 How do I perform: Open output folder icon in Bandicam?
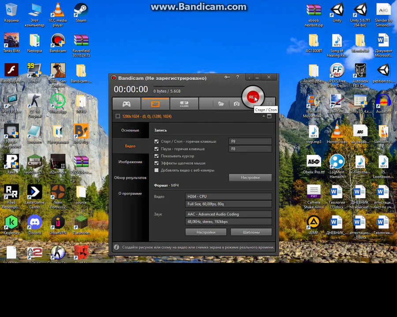click(221, 104)
